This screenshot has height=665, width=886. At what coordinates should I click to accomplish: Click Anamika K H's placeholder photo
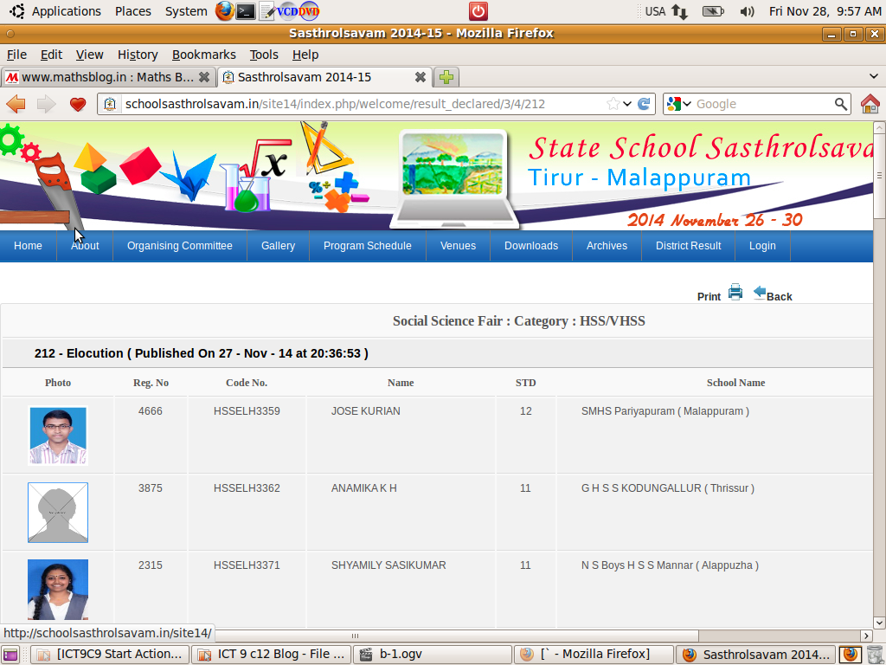coord(58,513)
